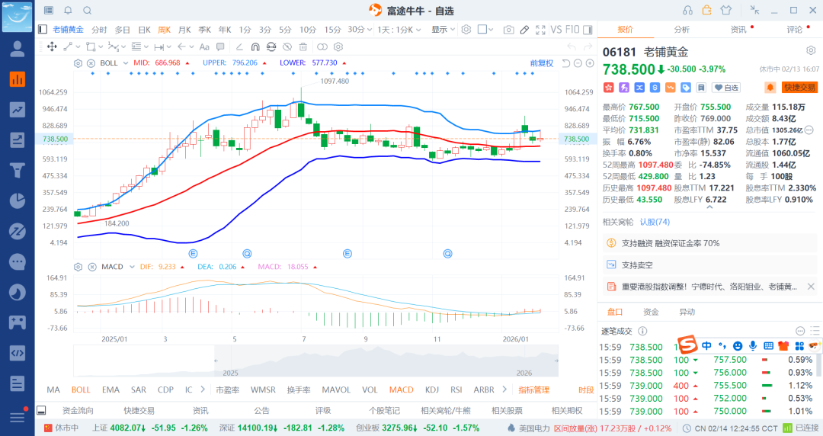Expand the BOLL indicator dropdown
This screenshot has height=436, width=823.
click(126, 63)
